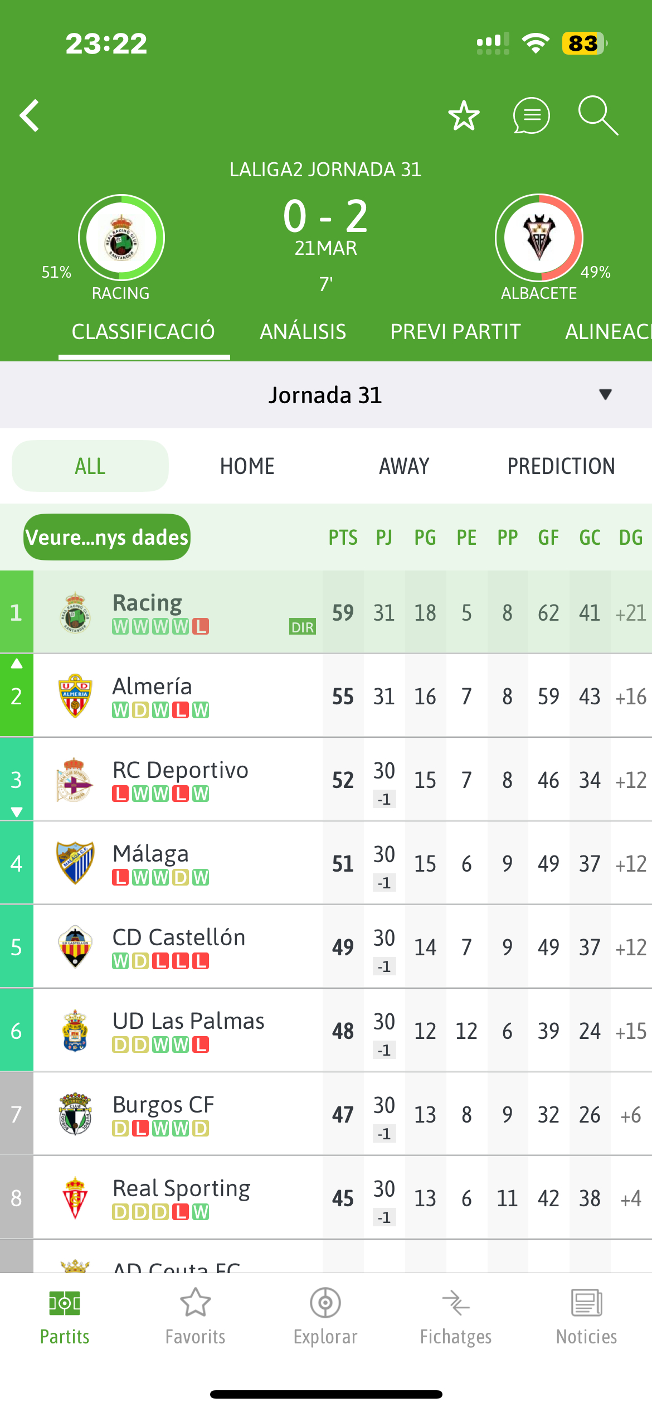Open the Noticies news section

pos(586,1316)
